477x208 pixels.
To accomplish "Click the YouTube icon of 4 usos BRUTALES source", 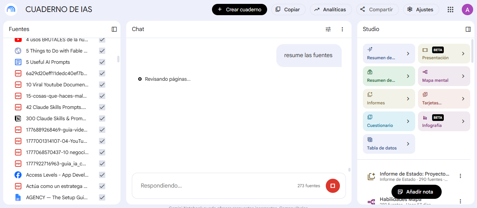I will pos(18,39).
